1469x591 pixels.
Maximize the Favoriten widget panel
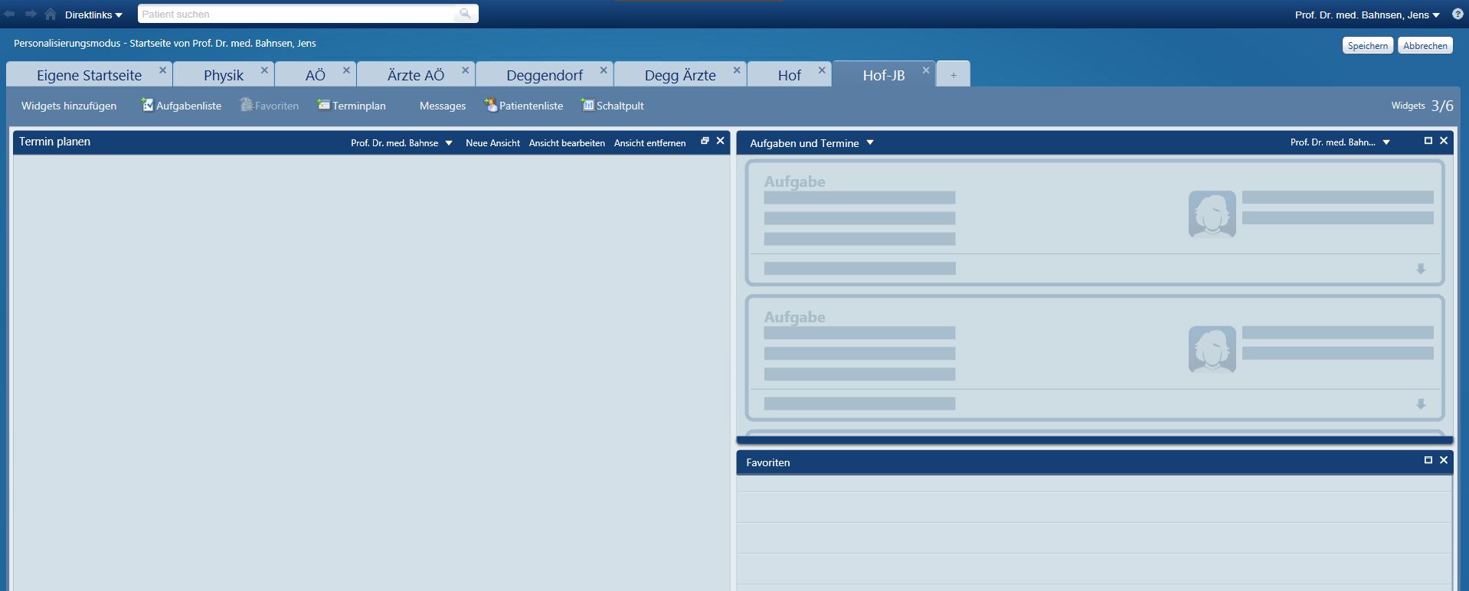tap(1428, 460)
